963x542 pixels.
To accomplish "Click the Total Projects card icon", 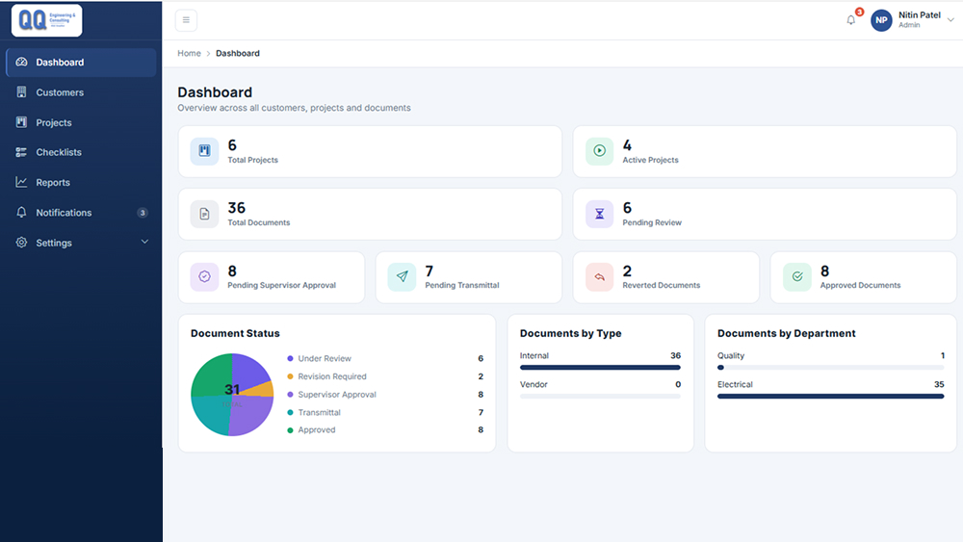I will pos(204,151).
